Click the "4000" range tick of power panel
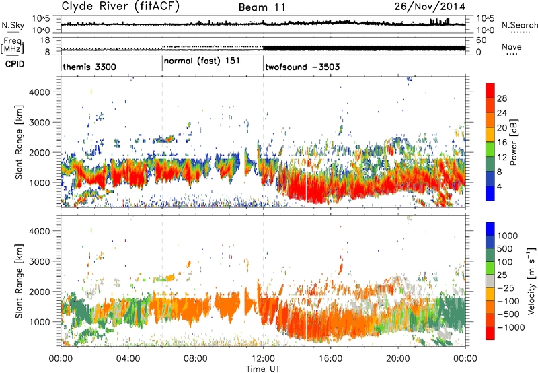Image resolution: width=538 pixels, height=373 pixels. [40, 92]
